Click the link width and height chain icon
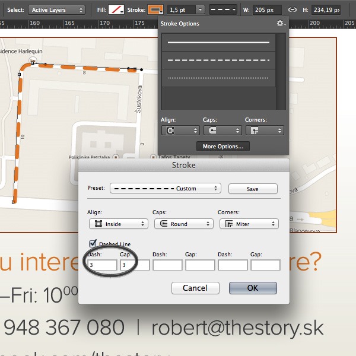Image resolution: width=356 pixels, height=356 pixels. [x=292, y=10]
